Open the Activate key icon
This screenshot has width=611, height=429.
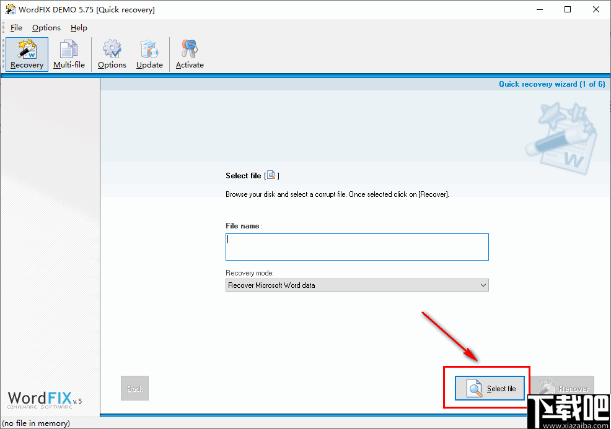tap(189, 54)
